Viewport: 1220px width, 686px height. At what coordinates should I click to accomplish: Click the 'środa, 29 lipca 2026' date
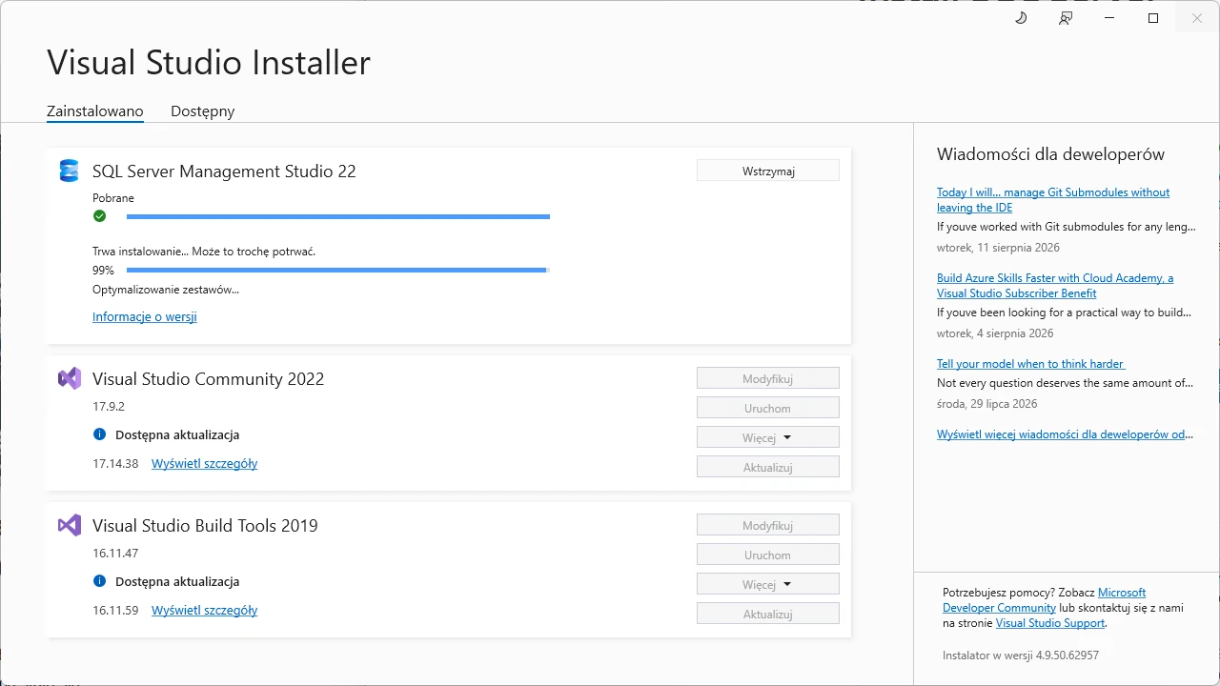(x=986, y=403)
